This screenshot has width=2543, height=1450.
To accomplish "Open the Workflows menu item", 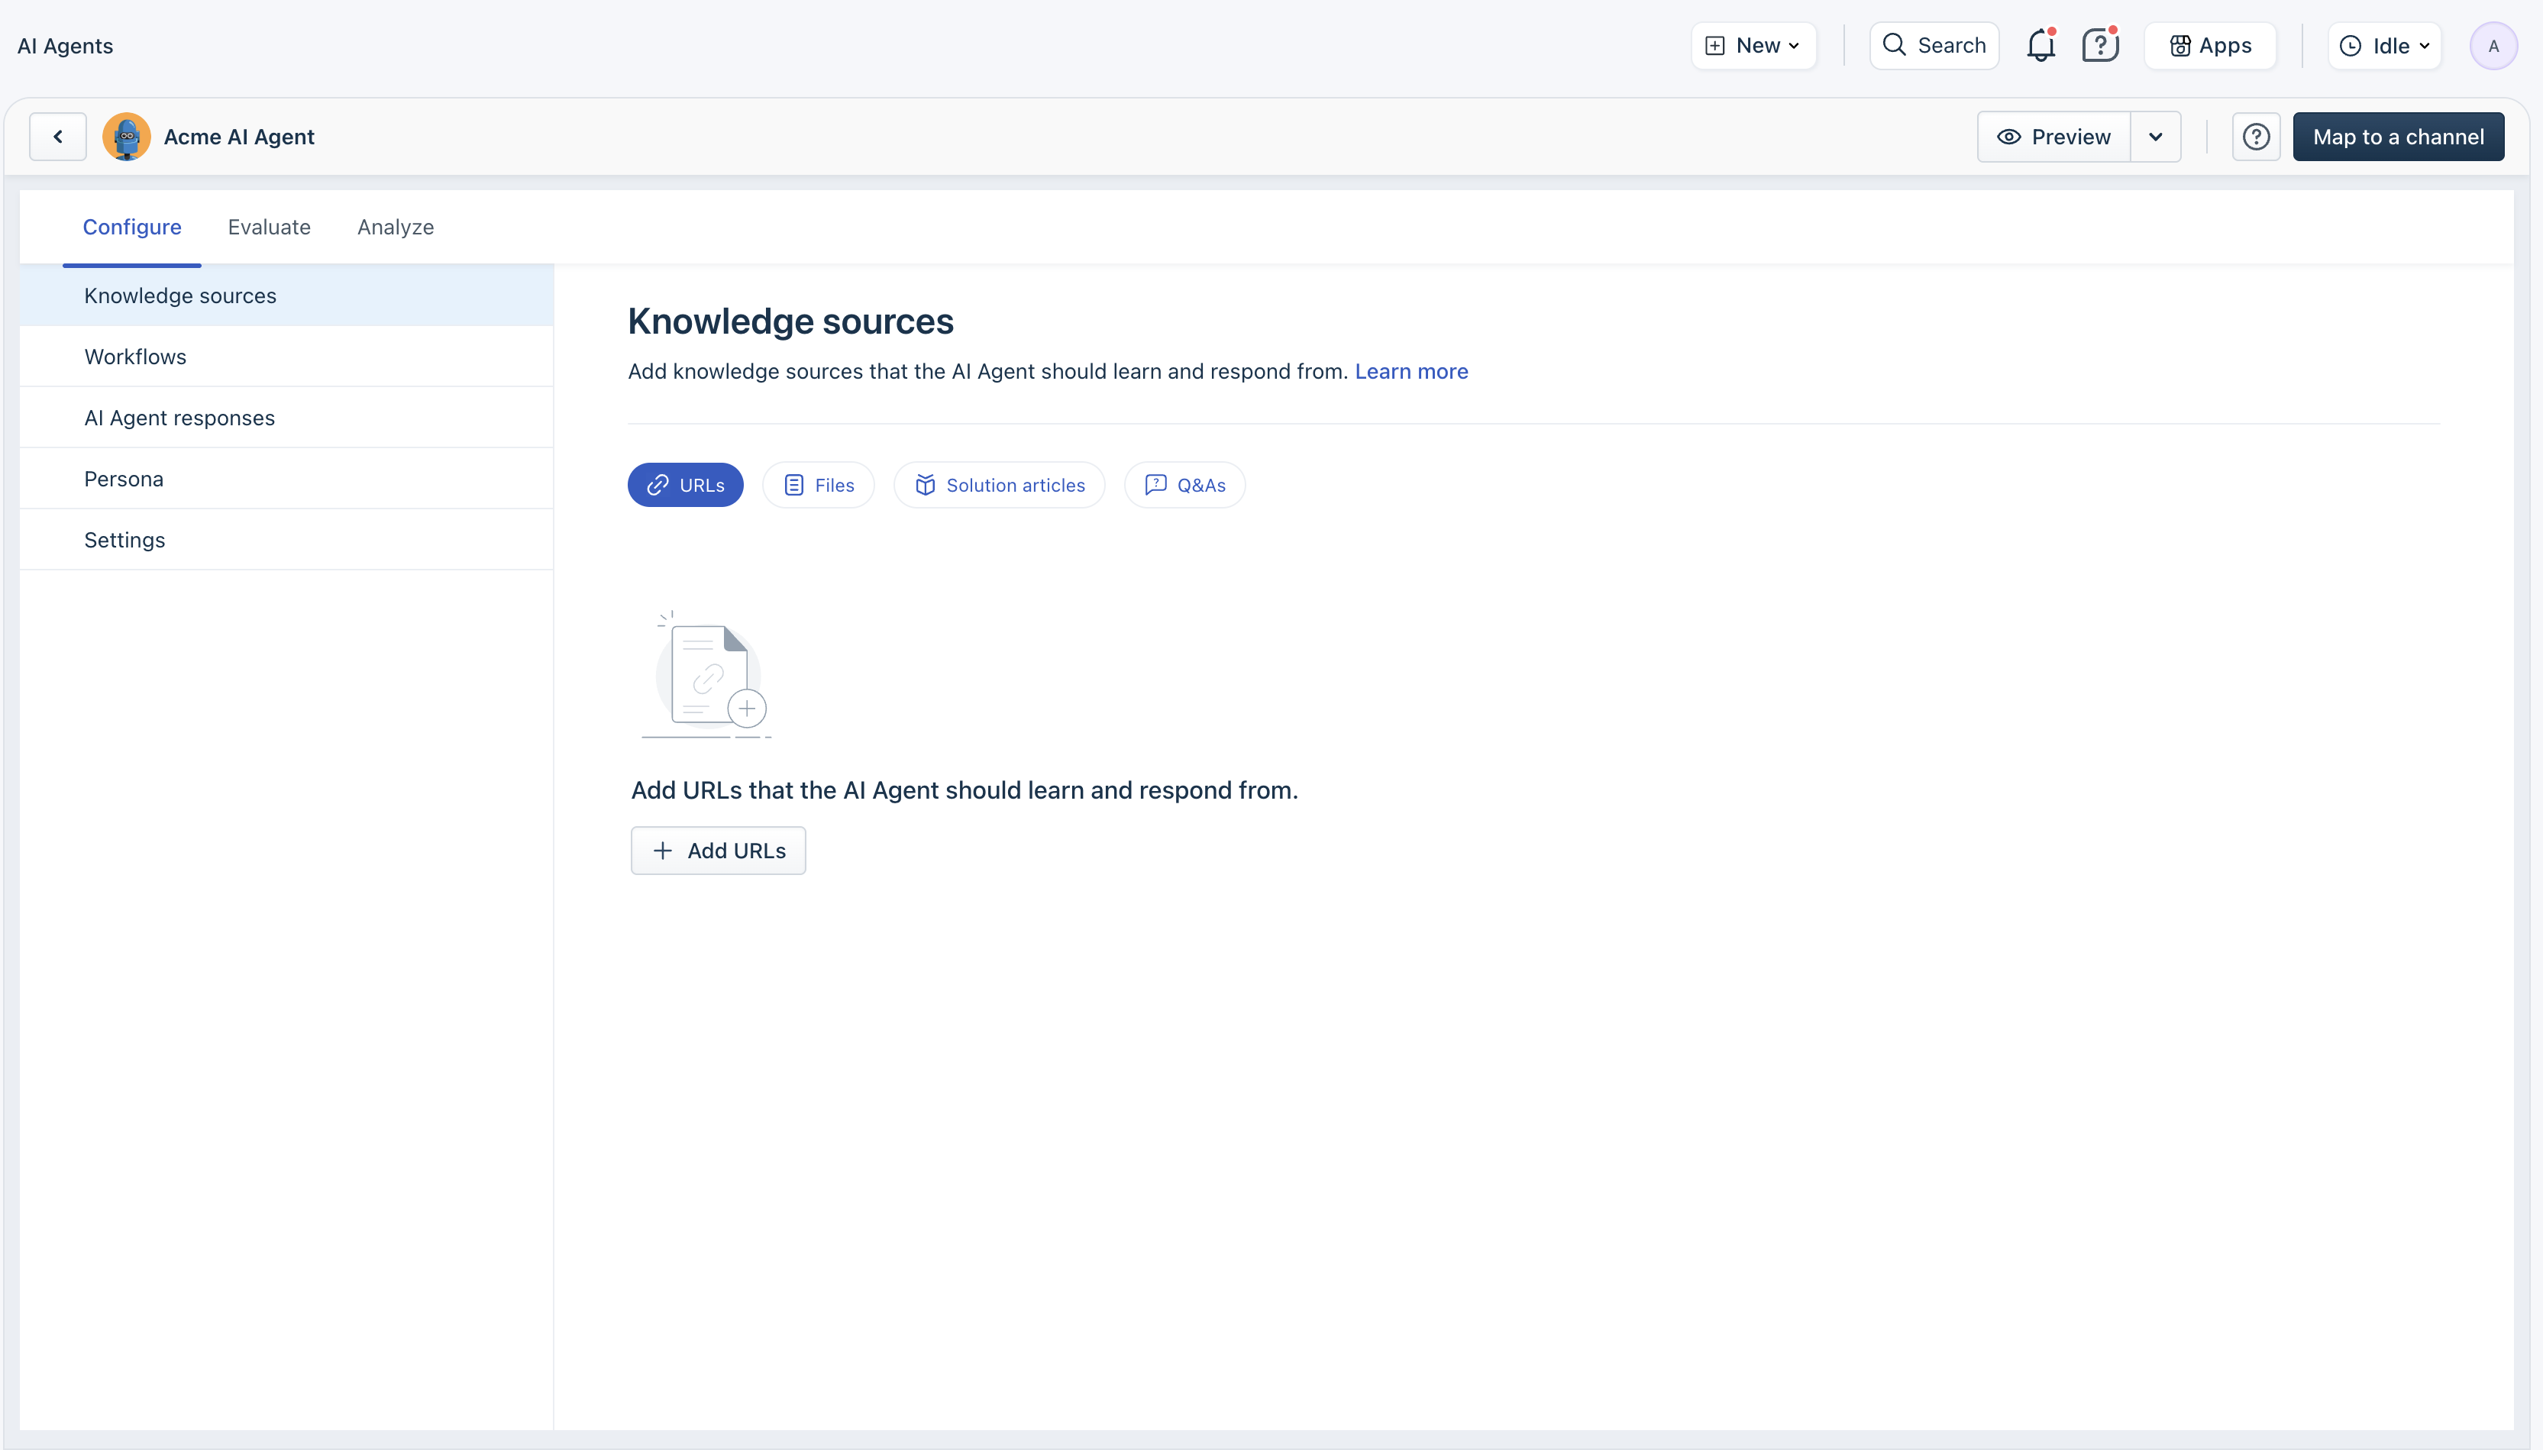I will (x=135, y=357).
